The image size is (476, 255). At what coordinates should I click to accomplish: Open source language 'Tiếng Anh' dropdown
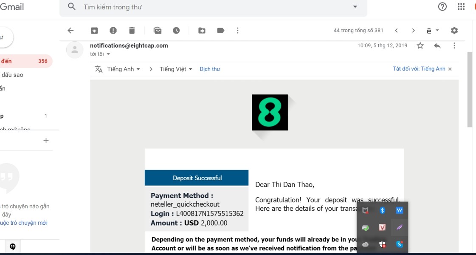pyautogui.click(x=124, y=69)
